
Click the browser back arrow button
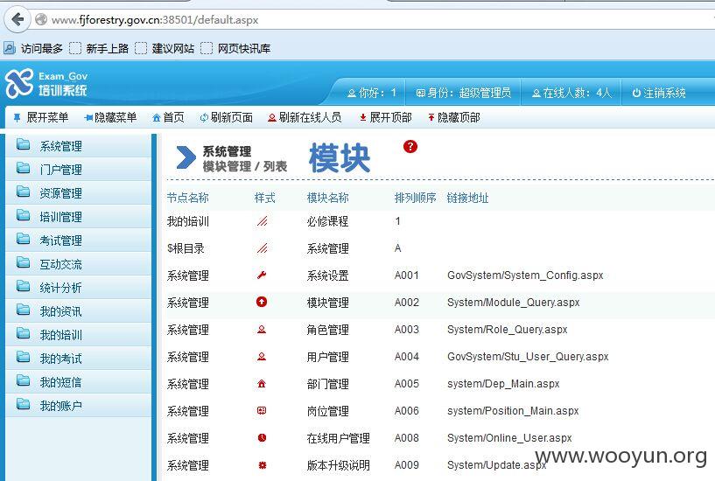[18, 19]
